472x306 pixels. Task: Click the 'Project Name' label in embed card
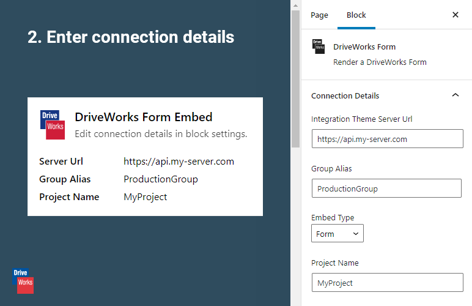69,197
